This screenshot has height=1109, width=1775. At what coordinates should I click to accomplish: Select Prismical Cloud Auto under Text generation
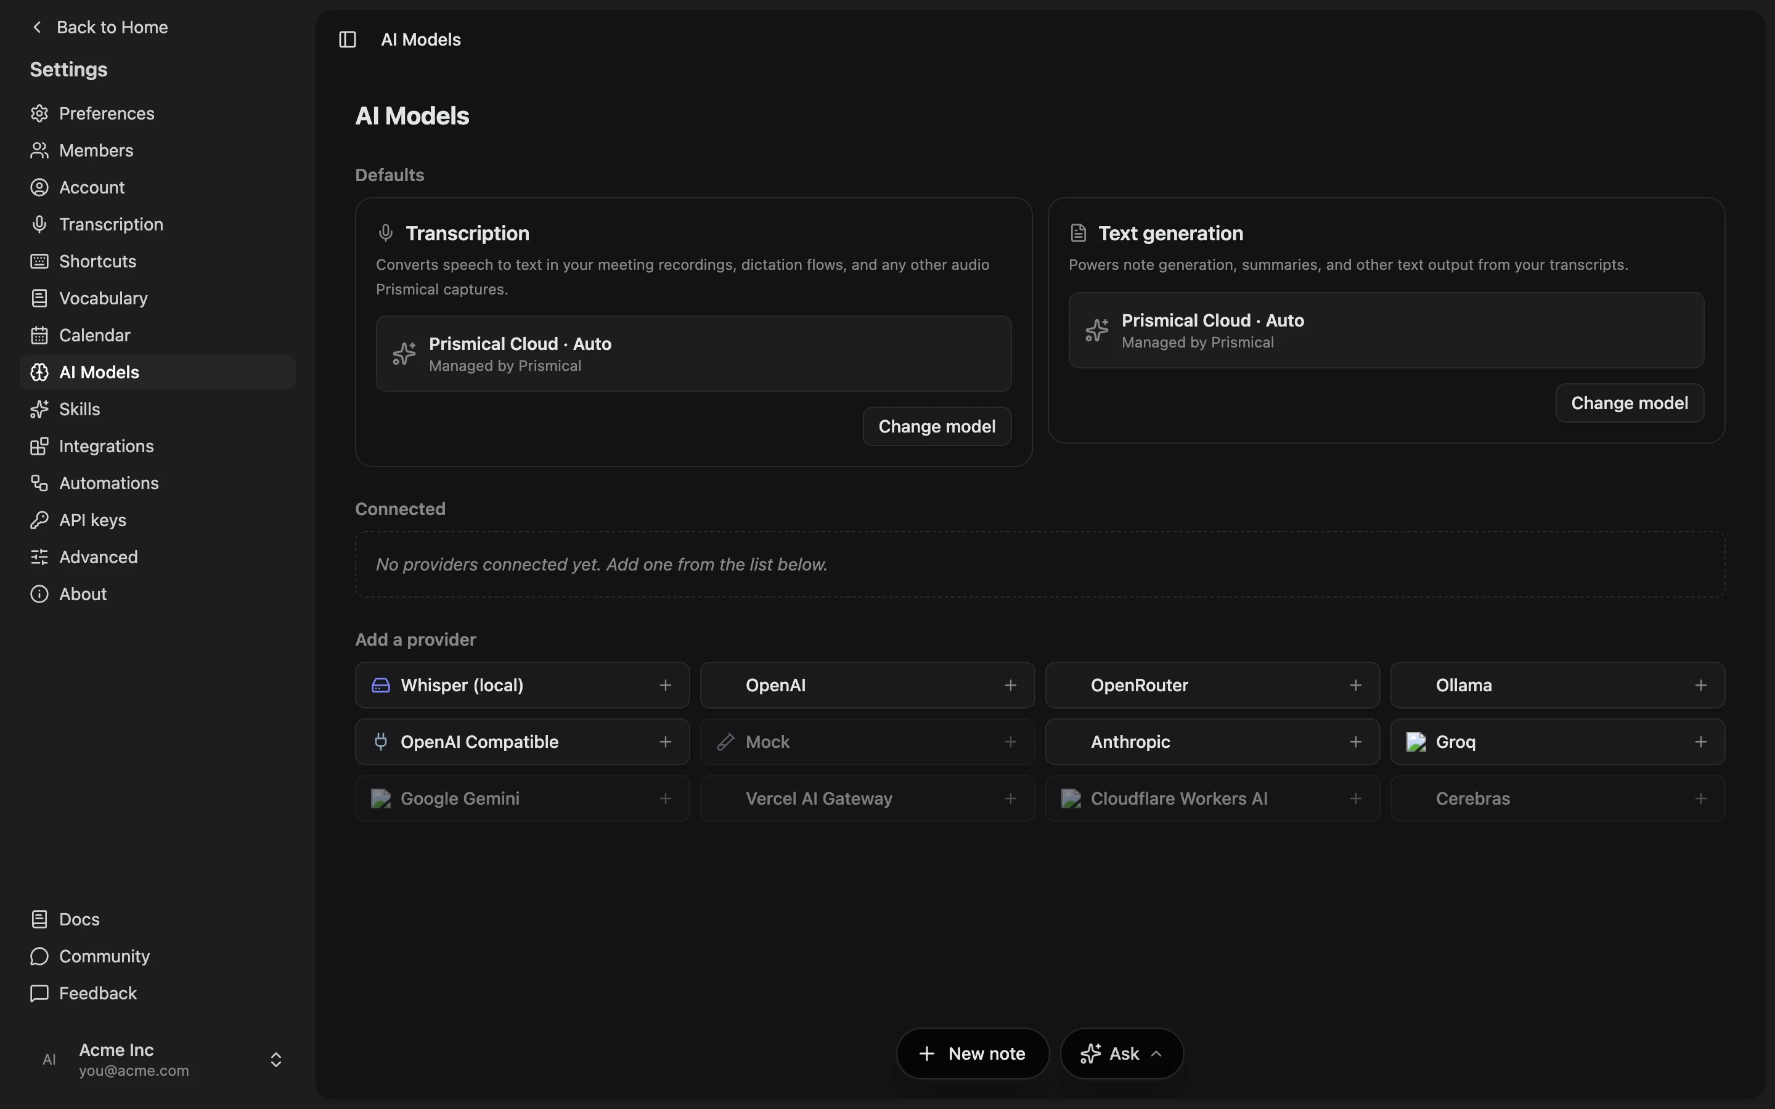[1385, 330]
